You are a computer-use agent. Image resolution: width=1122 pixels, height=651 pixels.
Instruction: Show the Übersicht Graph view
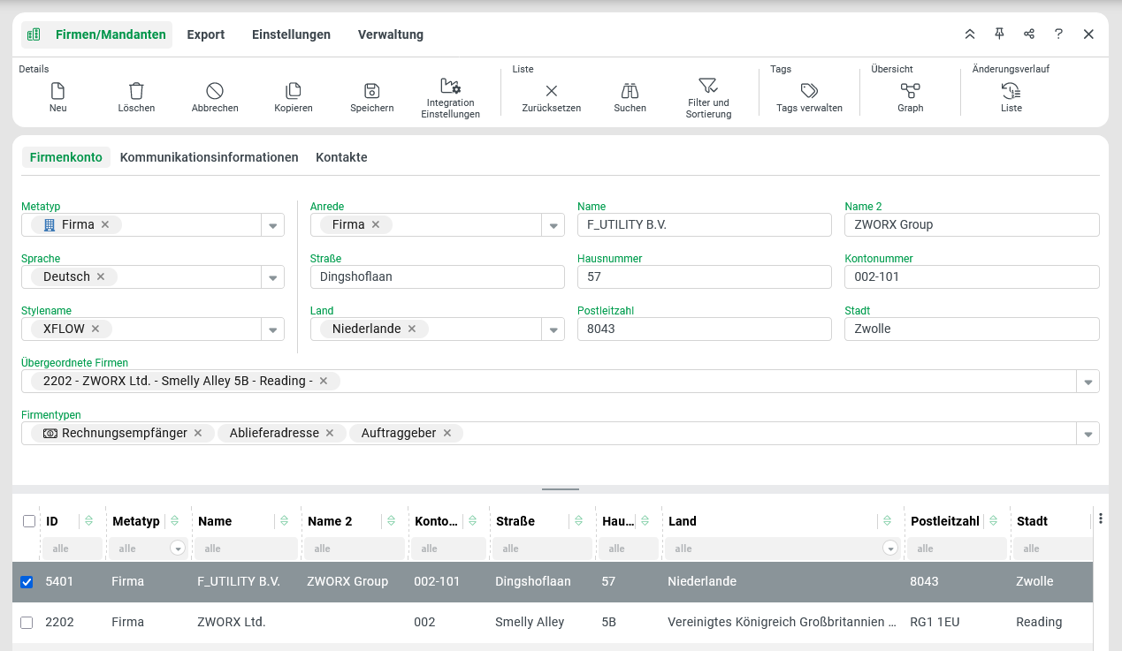pos(910,91)
